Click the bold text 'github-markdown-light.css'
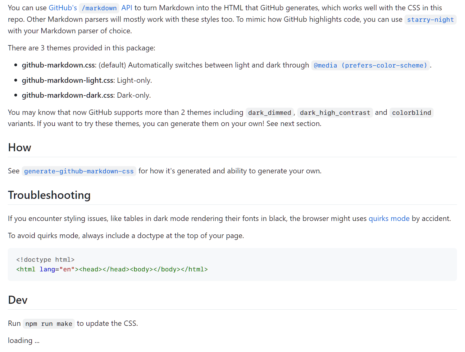The height and width of the screenshot is (352, 465). tap(67, 80)
